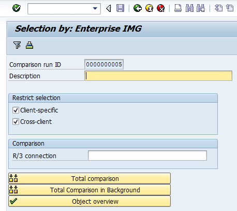Uncheck the Cross-client checkbox
Image resolution: width=237 pixels, height=211 pixels.
click(x=16, y=122)
